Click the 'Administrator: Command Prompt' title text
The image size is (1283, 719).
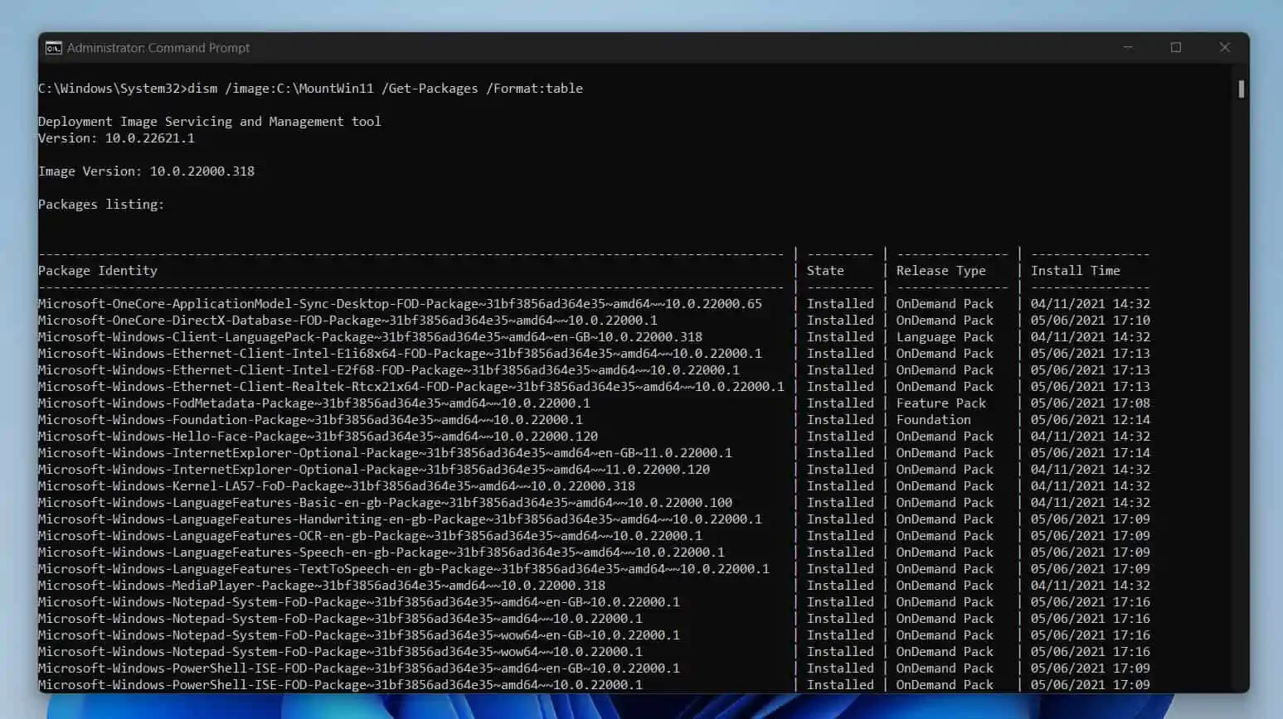(158, 48)
